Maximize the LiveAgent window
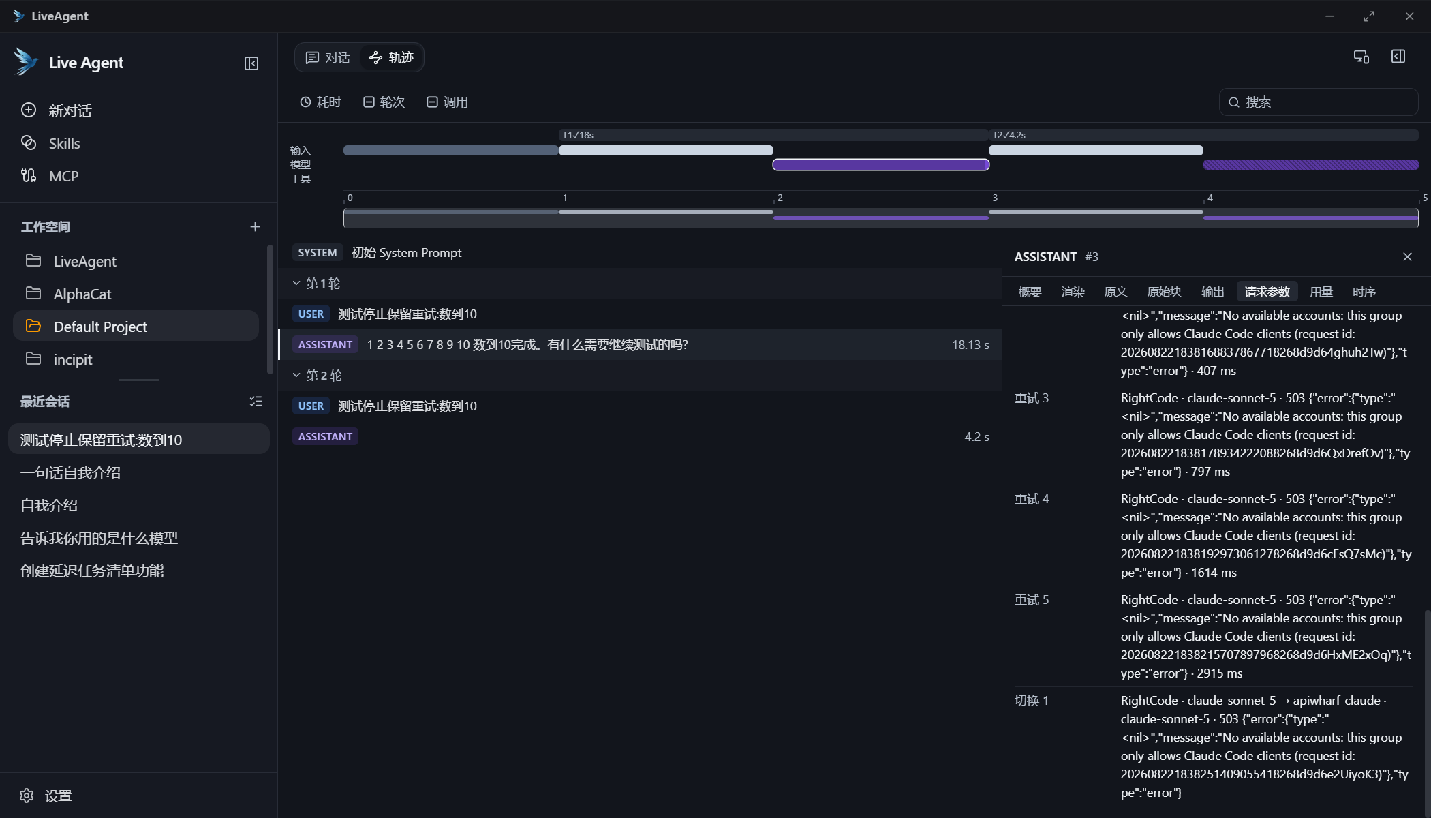This screenshot has width=1431, height=818. (x=1369, y=16)
